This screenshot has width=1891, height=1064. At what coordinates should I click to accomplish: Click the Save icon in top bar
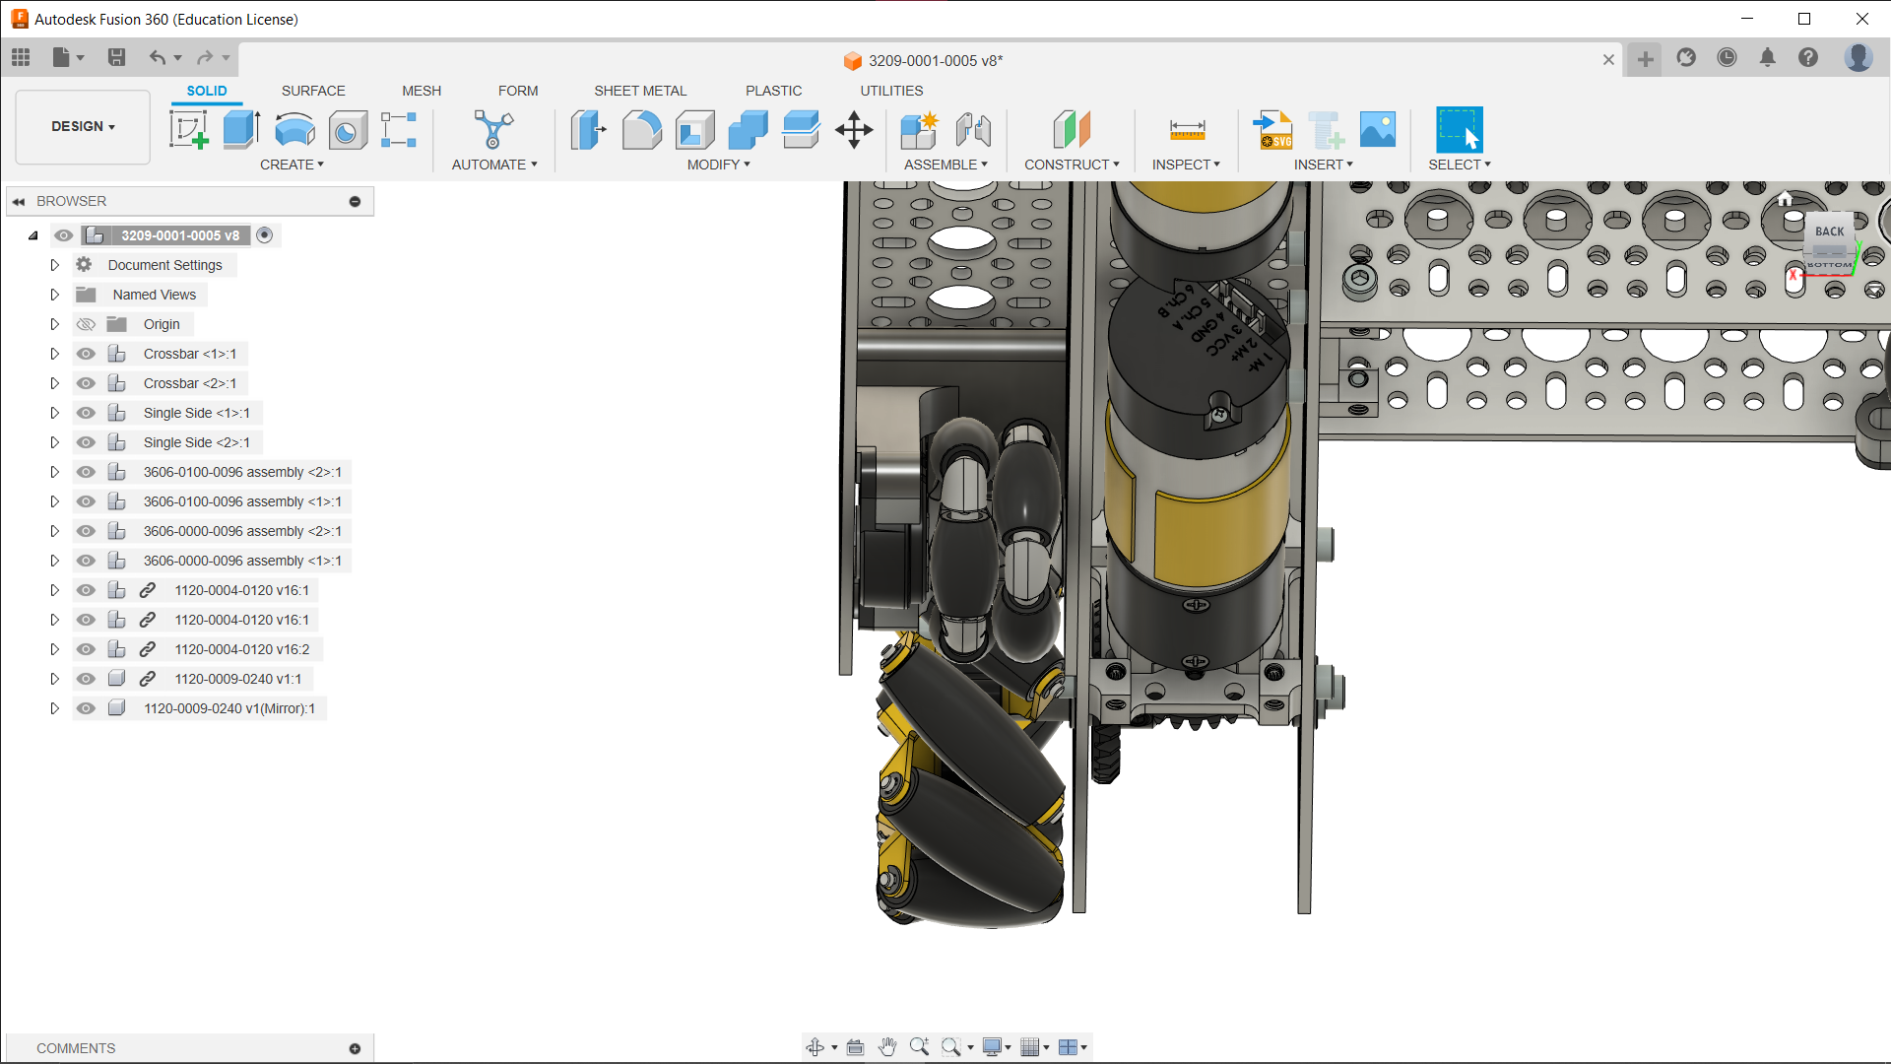116,57
